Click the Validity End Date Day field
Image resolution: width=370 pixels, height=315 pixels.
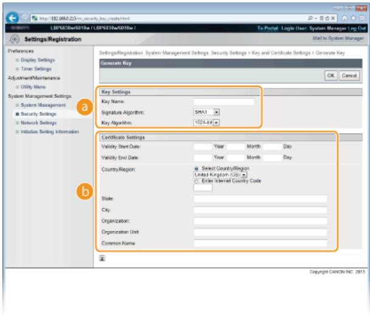pos(272,157)
